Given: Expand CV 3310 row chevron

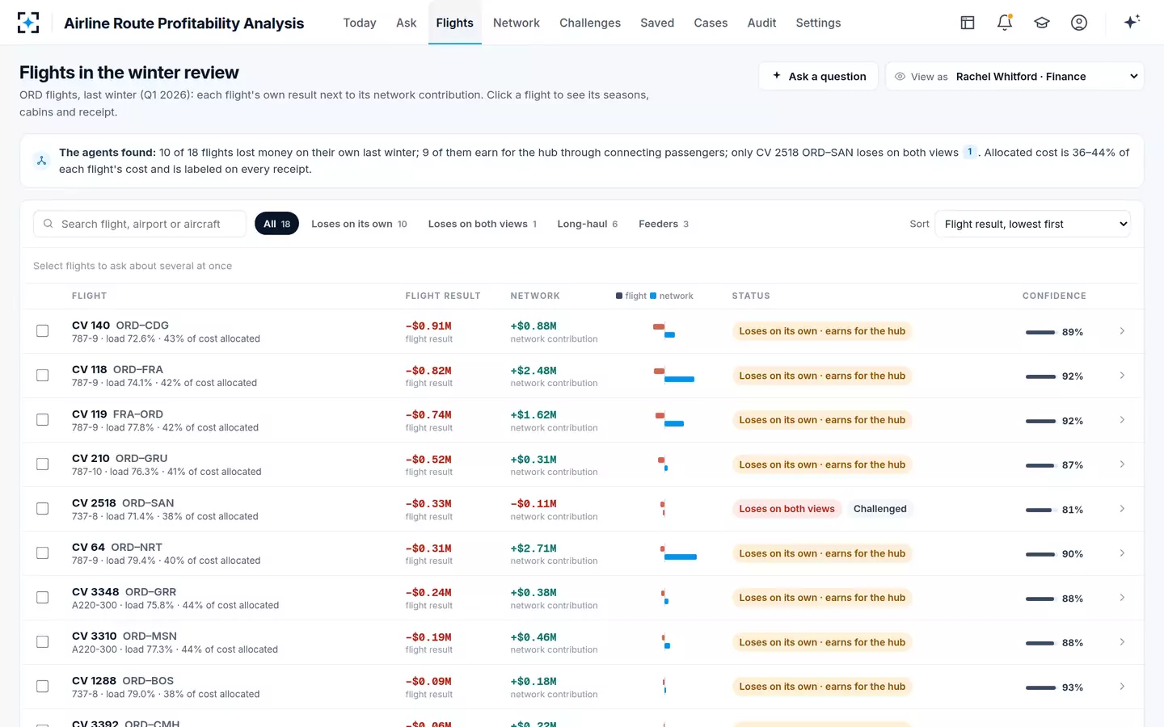Looking at the screenshot, I should (1122, 642).
